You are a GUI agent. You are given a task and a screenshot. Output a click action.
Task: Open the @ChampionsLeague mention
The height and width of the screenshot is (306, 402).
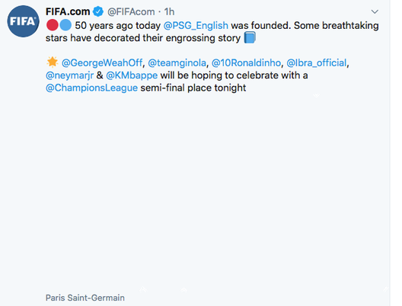91,88
